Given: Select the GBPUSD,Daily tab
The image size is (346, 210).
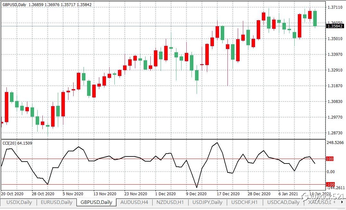Looking at the screenshot, I should (96, 202).
